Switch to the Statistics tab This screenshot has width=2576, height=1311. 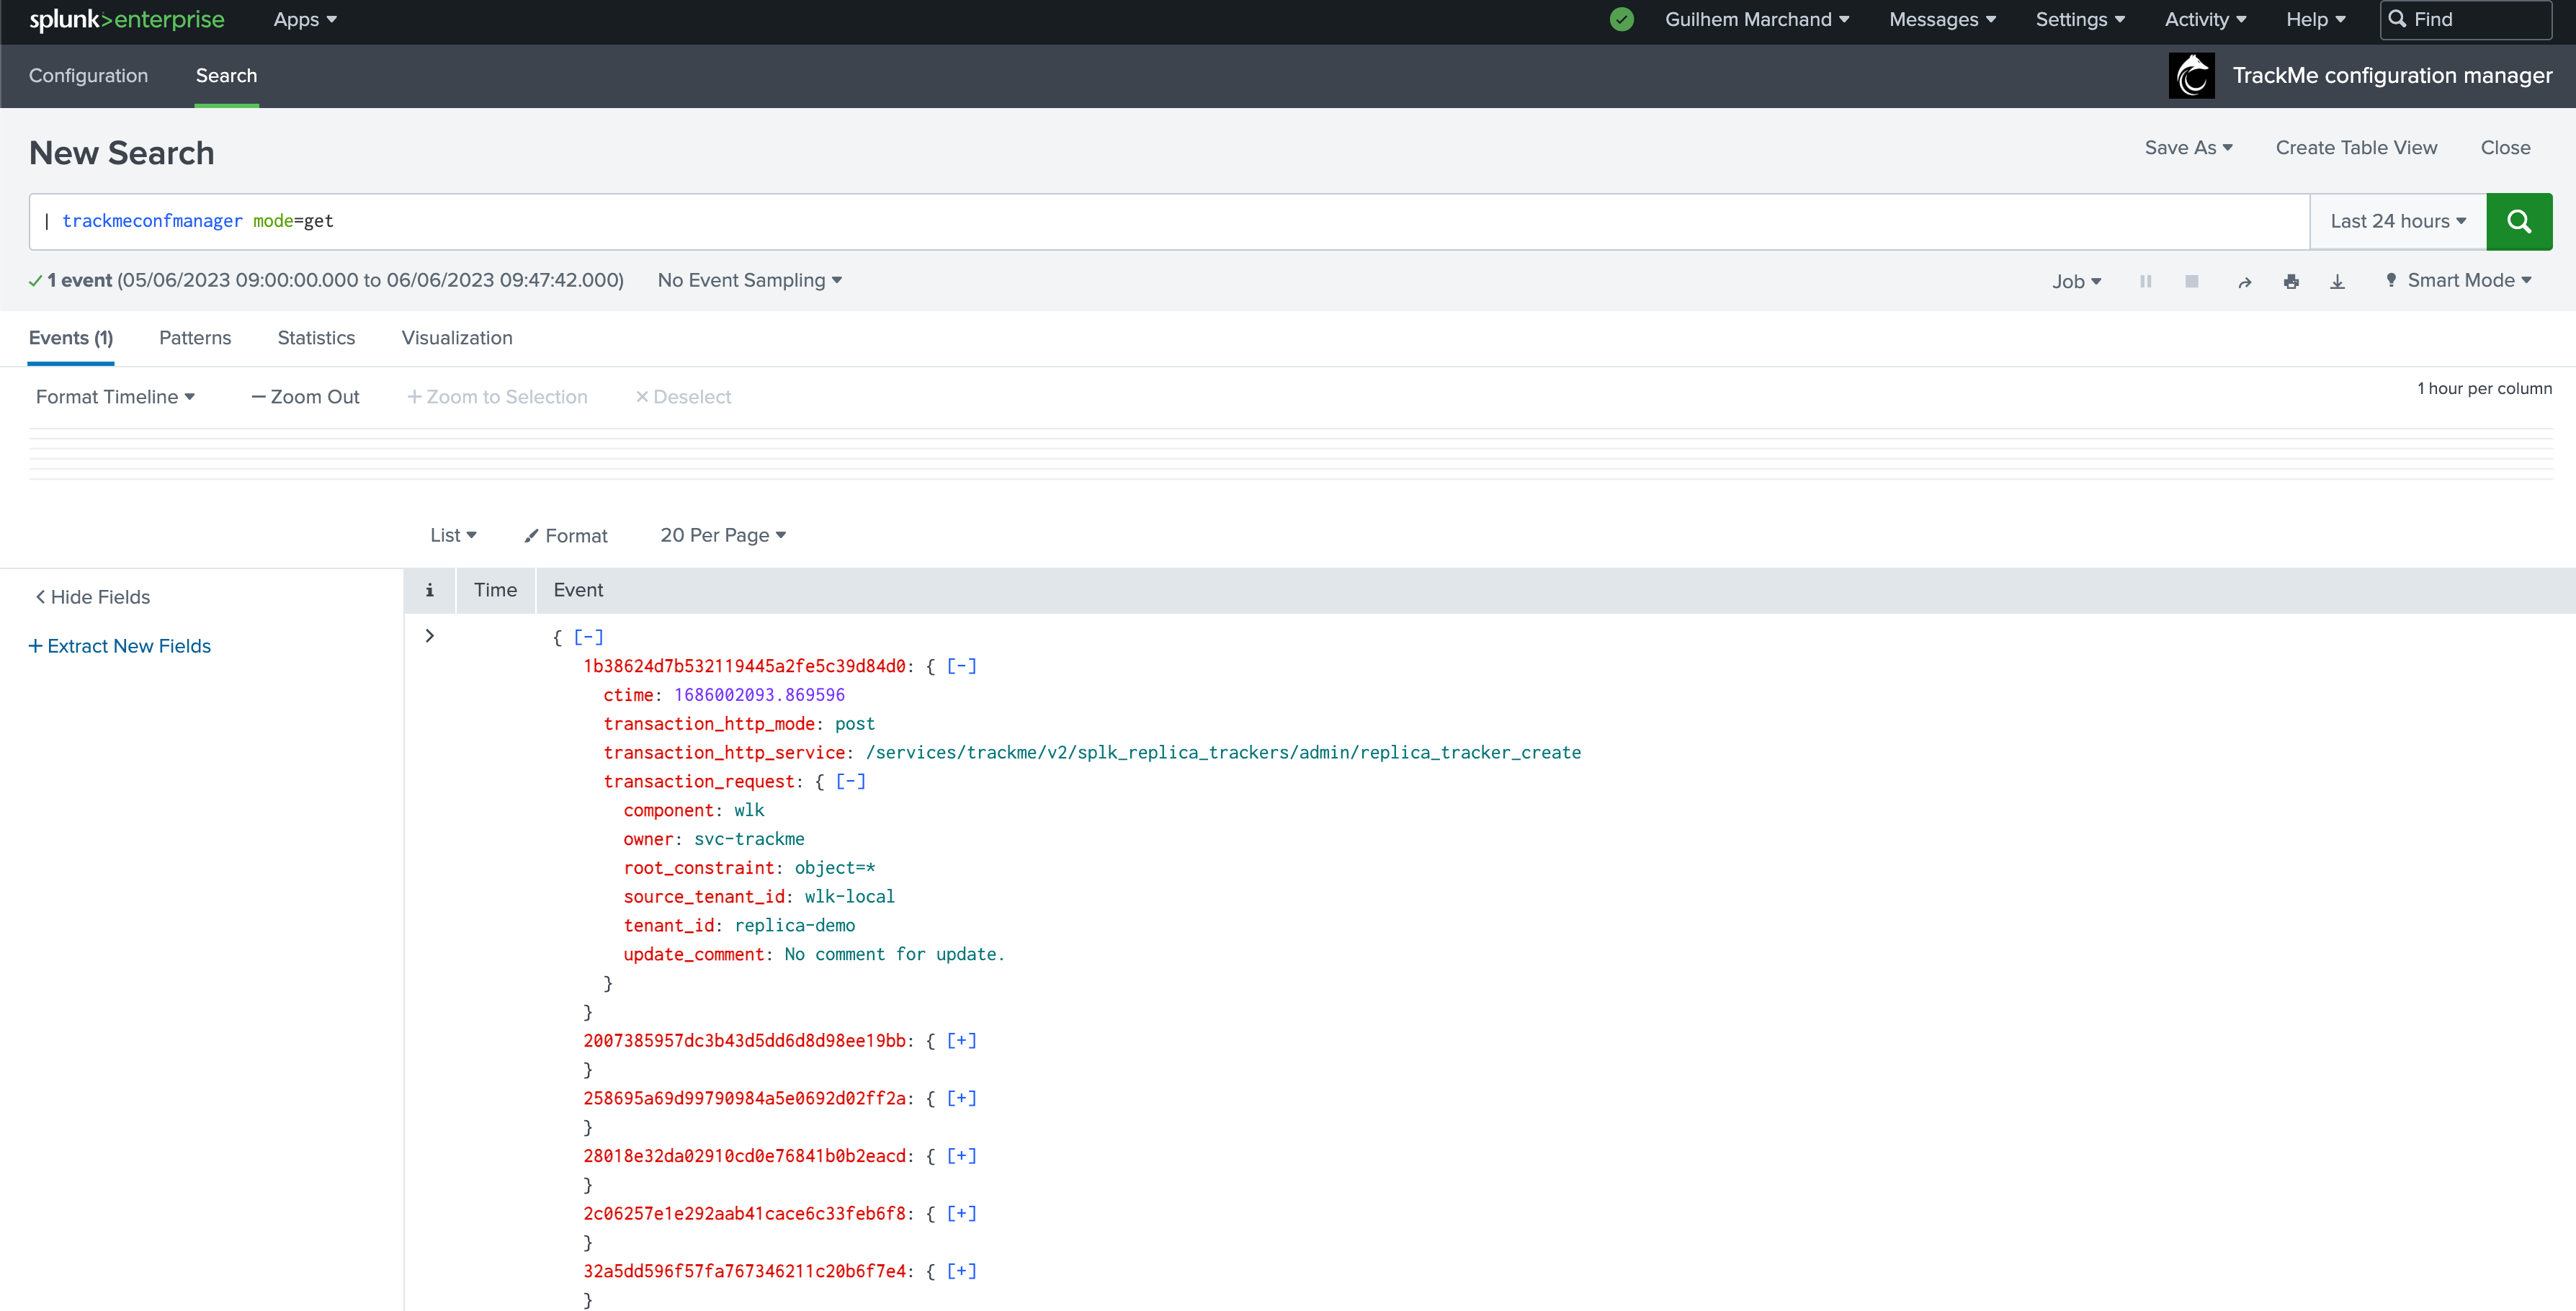coord(316,338)
